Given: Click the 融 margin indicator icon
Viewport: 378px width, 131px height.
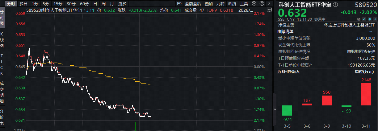Looking at the screenshot, I should [x=358, y=19].
